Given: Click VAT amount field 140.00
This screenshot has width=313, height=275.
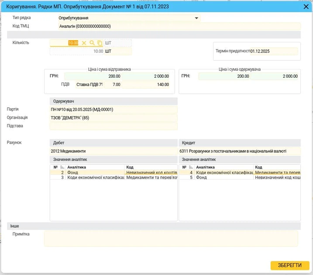Looking at the screenshot, I should click(x=145, y=85).
